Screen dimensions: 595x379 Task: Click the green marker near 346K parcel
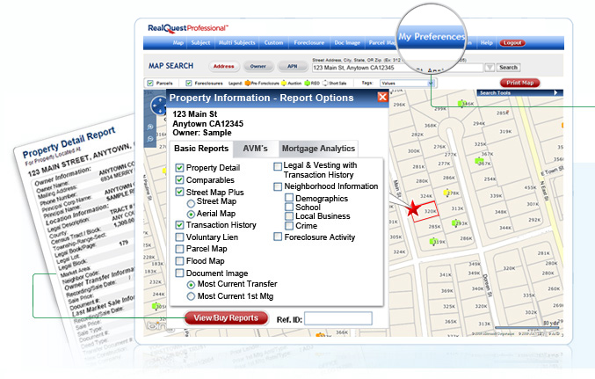click(x=461, y=104)
